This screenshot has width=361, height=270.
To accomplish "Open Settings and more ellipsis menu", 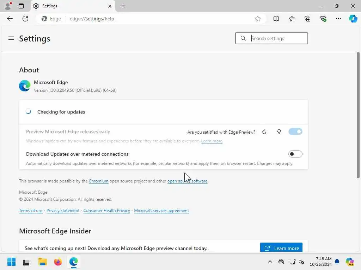I will 338,19.
